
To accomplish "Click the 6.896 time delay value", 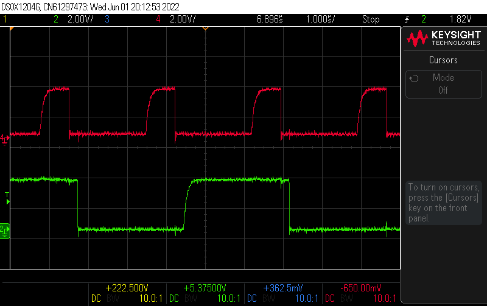I will point(270,19).
